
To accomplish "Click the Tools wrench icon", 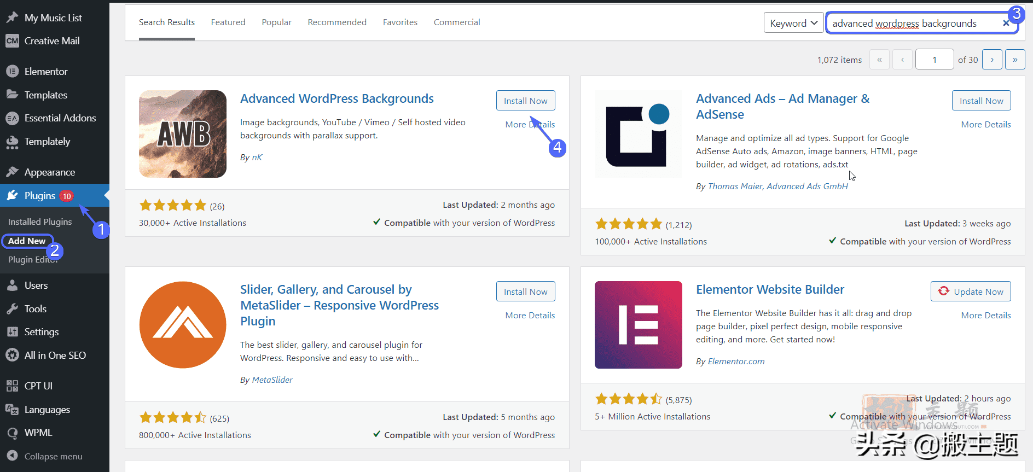I will (12, 309).
